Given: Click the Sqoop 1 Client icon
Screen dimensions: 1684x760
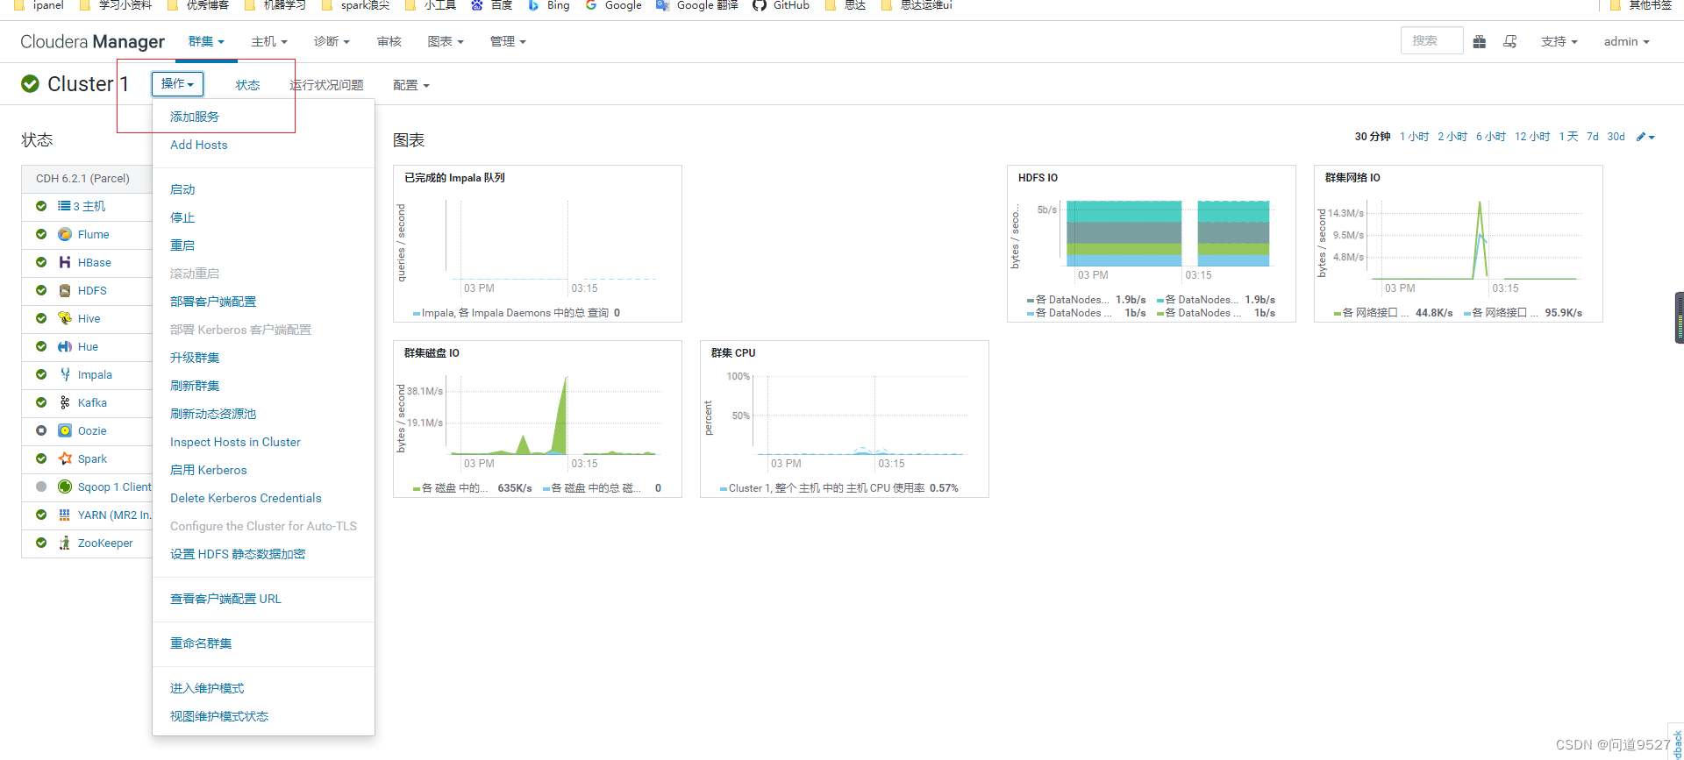Looking at the screenshot, I should coord(65,487).
